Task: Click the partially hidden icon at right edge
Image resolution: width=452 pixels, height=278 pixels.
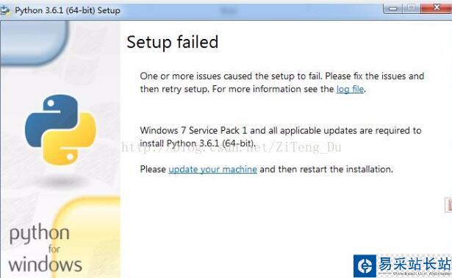Action: [448, 204]
